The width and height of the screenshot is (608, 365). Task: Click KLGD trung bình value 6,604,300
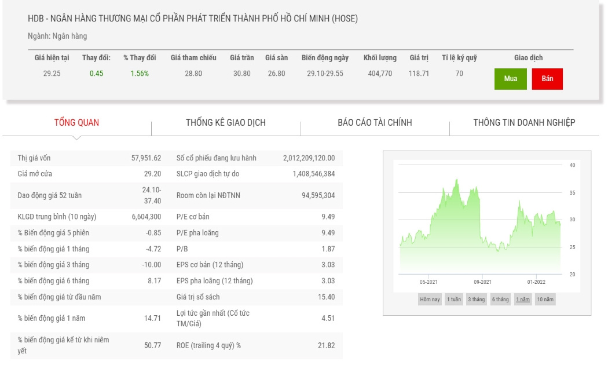146,217
